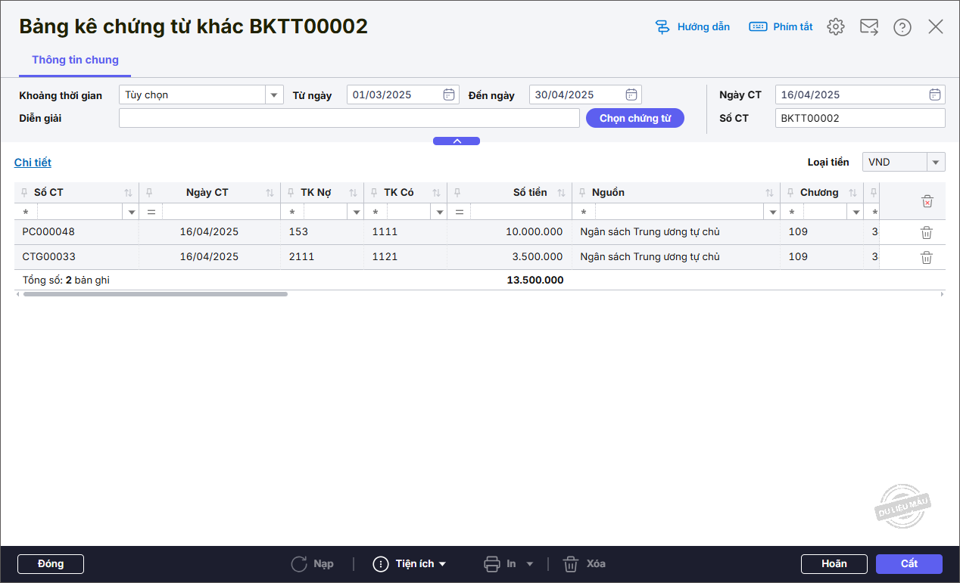Open the calendar picker for Ngày CT
960x583 pixels.
[x=935, y=95]
